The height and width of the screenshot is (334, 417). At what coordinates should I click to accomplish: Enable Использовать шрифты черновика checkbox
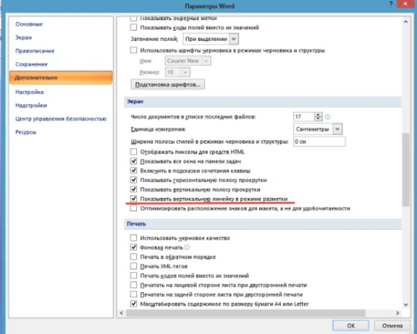(134, 50)
